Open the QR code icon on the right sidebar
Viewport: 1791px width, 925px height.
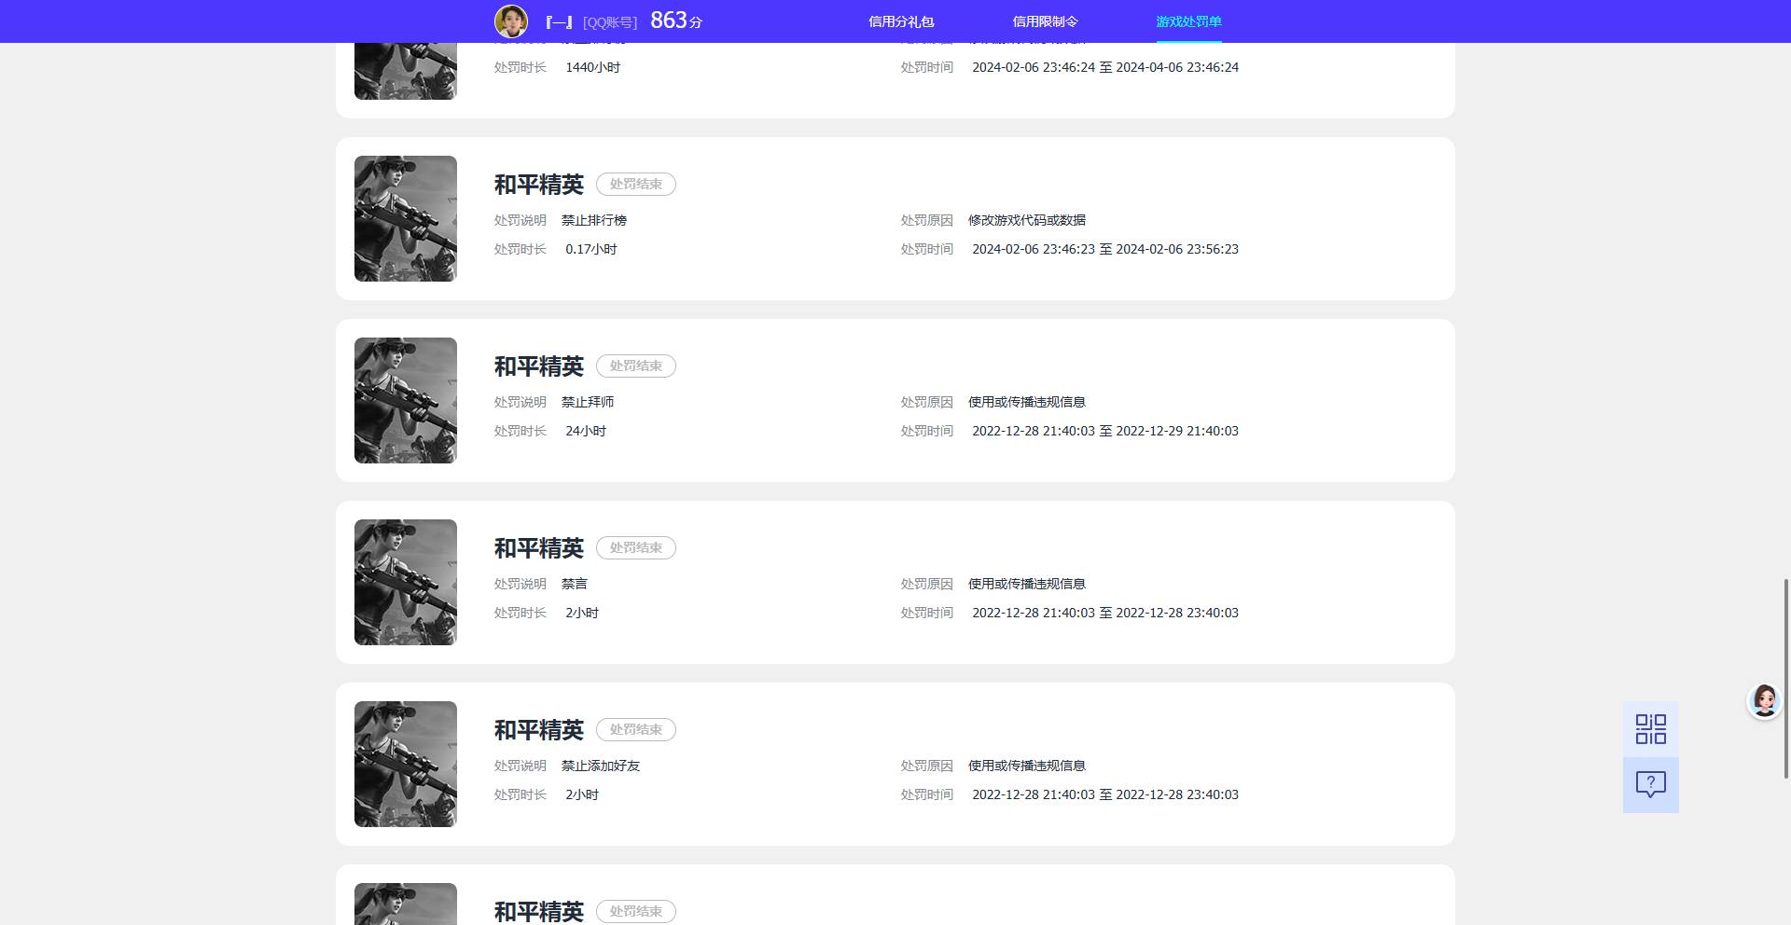coord(1651,729)
